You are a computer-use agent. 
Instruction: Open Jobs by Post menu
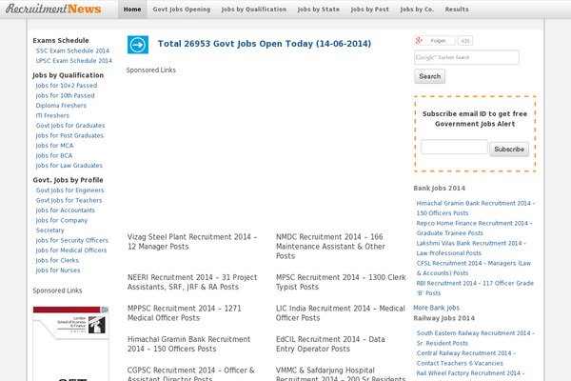tap(369, 10)
